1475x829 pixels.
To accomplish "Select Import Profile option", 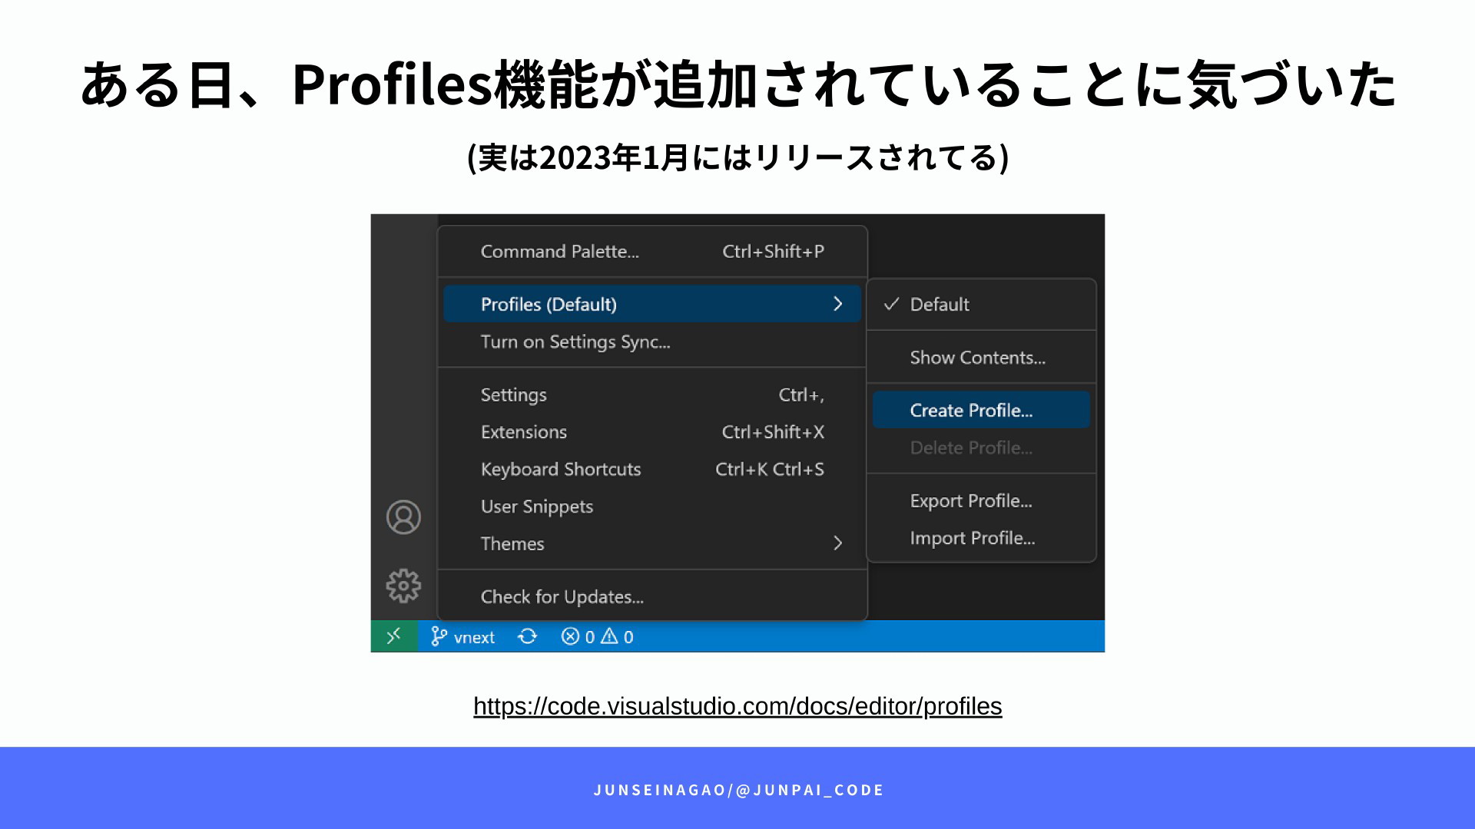I will click(981, 538).
